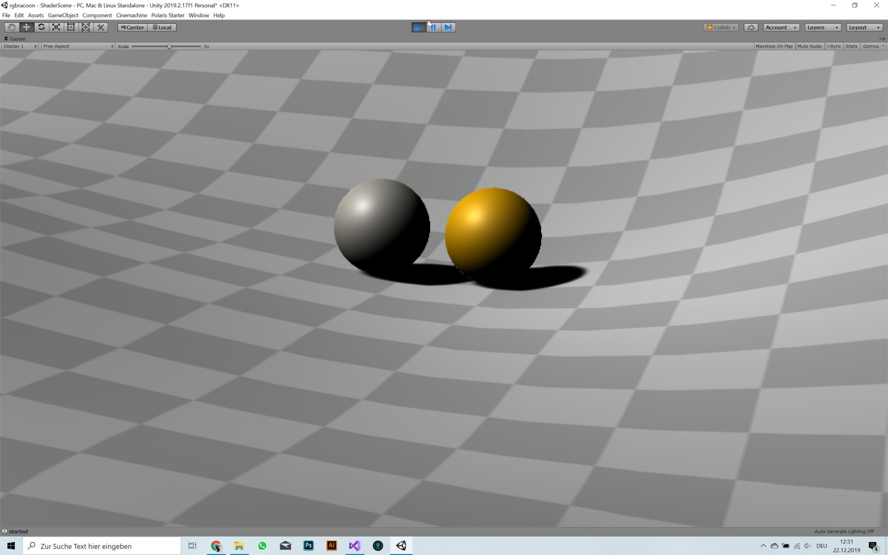Screen dimensions: 888x555
Task: Open the Display 1 dropdown
Action: click(20, 46)
